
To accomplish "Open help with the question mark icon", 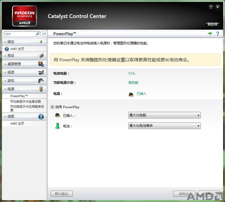I will coord(217,34).
